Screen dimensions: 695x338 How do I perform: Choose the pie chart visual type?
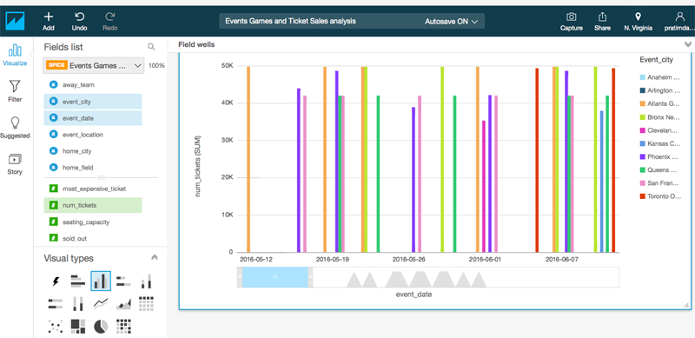click(x=101, y=327)
